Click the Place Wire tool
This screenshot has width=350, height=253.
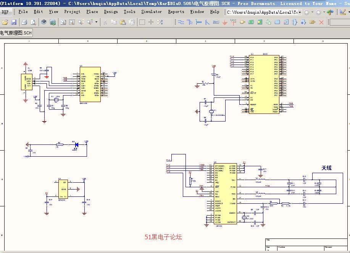181,22
